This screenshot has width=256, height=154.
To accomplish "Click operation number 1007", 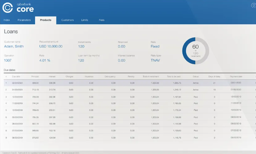I will pyautogui.click(x=8, y=60).
